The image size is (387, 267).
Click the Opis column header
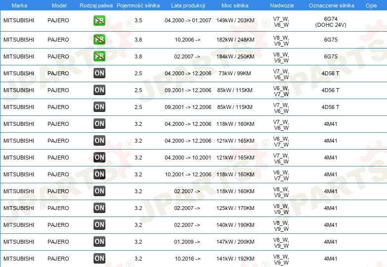click(x=371, y=5)
